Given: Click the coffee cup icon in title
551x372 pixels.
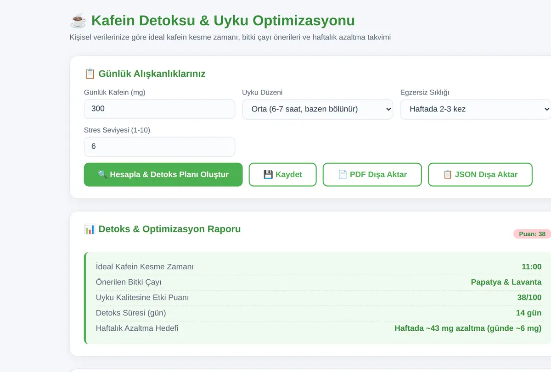Looking at the screenshot, I should [78, 21].
